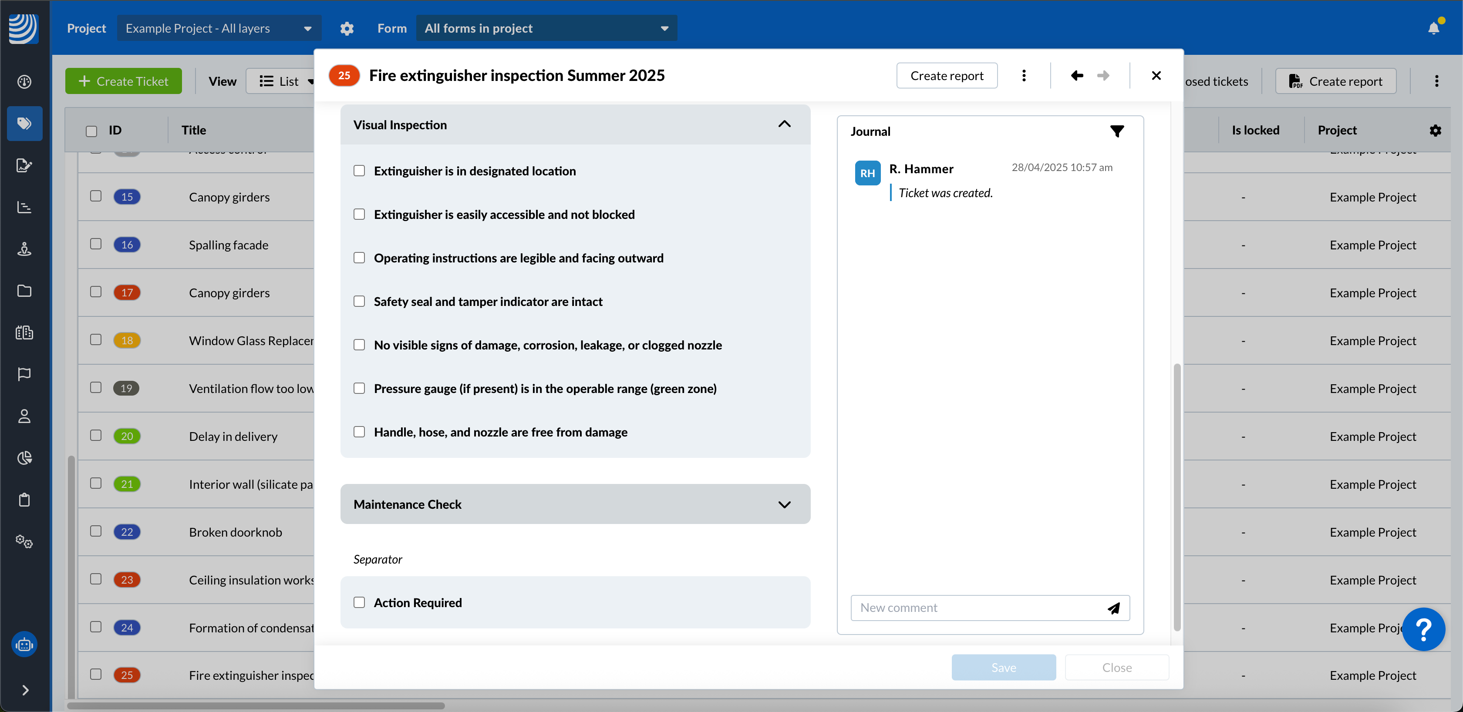Click the chatbot robot icon in sidebar
The image size is (1463, 712).
point(24,645)
